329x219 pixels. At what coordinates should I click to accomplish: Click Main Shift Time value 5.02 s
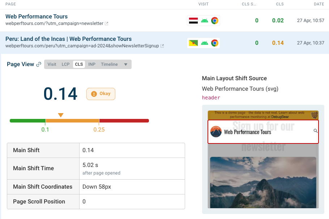[90, 165]
